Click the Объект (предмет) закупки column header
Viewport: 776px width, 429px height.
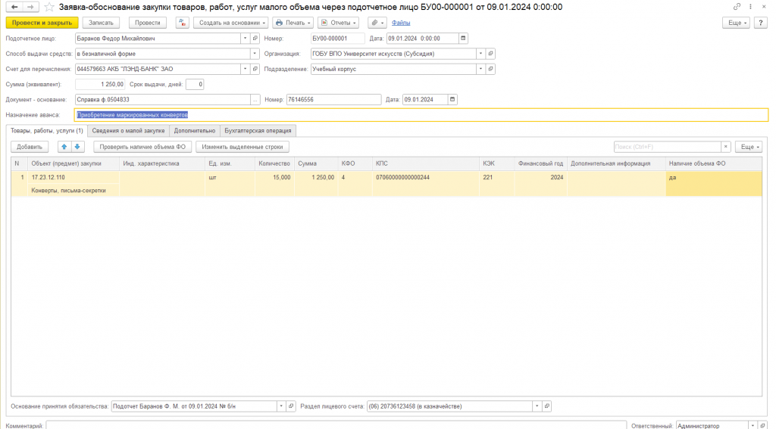click(74, 163)
